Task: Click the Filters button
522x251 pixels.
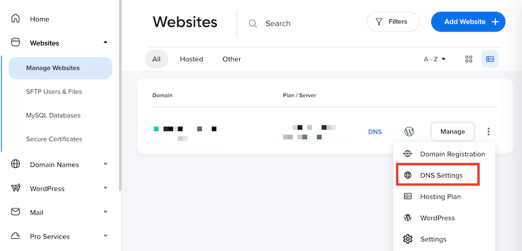Action: [393, 22]
